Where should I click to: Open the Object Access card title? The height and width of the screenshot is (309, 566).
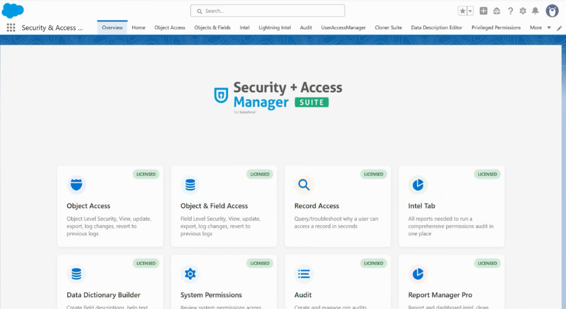coord(89,206)
